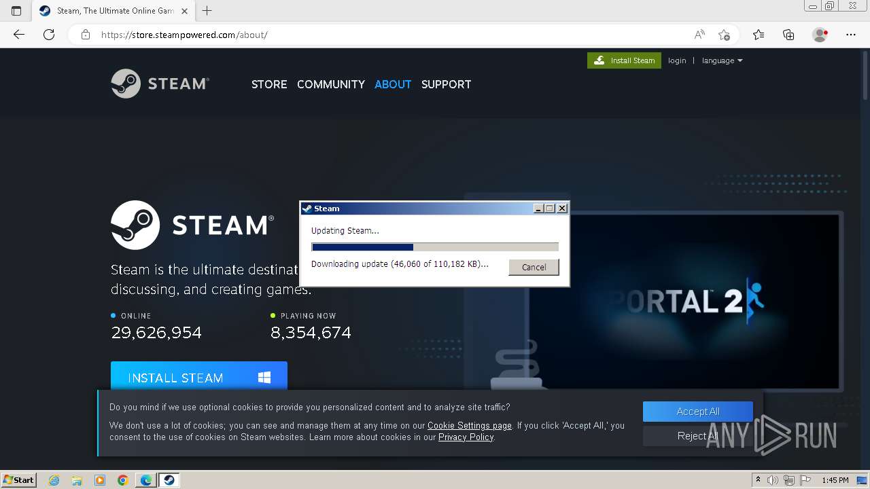Viewport: 870px width, 489px height.
Task: Open the Favorites list
Action: pos(759,35)
